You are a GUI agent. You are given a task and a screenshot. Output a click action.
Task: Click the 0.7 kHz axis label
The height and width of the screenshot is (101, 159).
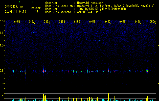click(x=2, y=83)
